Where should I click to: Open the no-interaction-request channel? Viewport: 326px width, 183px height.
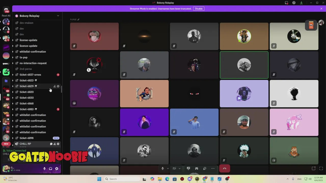pos(37,63)
